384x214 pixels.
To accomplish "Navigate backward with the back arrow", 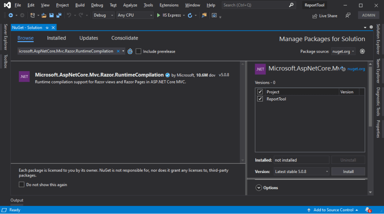I will [x=11, y=15].
